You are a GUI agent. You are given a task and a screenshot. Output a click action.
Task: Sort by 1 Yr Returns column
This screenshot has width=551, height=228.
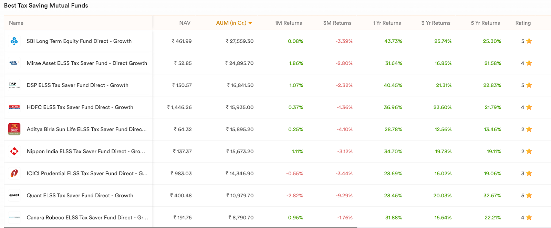[387, 23]
